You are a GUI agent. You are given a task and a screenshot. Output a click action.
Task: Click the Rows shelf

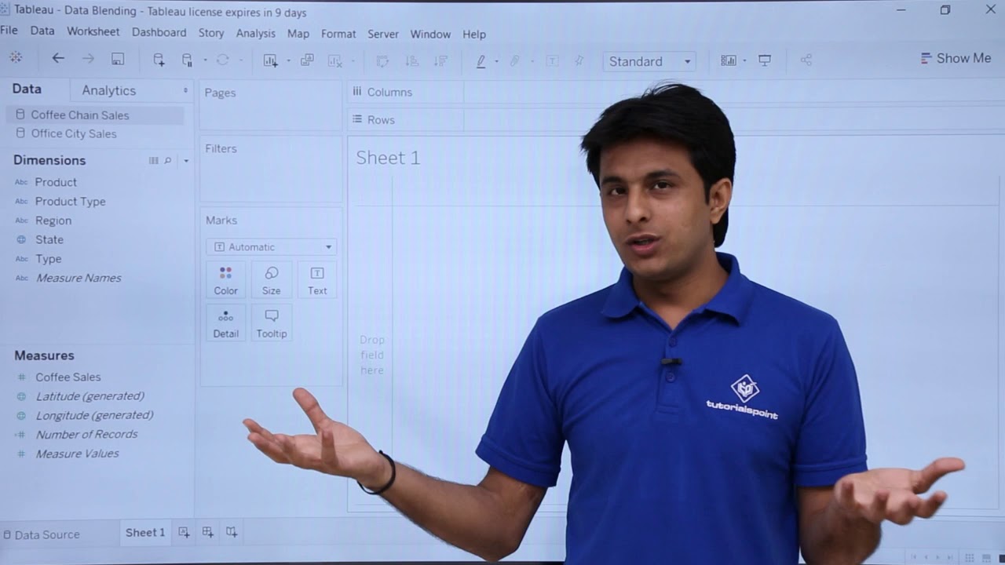click(675, 119)
